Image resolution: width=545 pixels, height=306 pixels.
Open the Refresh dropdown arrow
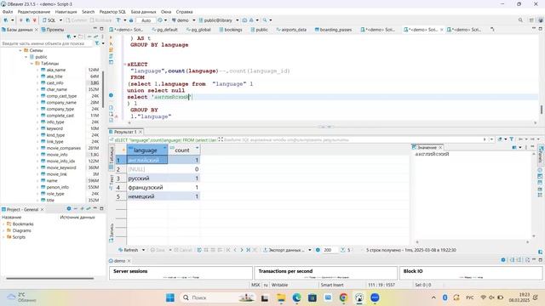(143, 250)
